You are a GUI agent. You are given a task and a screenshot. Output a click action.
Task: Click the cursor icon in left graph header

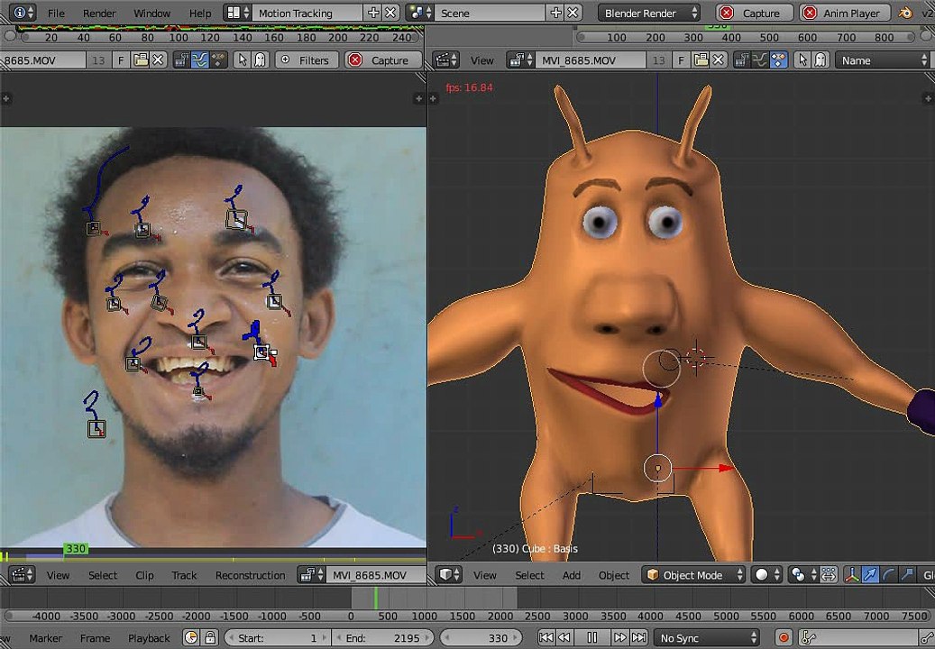pos(243,60)
